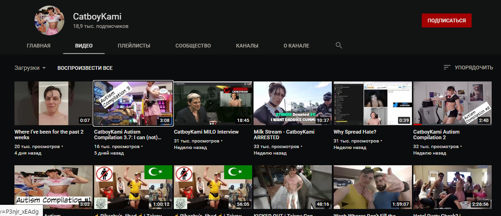Click the '32 тыс. просмотров' view count
Viewport: 501px width, 216px height.
click(436, 147)
